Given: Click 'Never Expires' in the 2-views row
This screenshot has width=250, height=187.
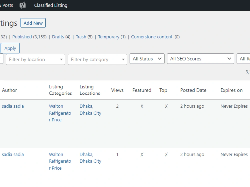Looking at the screenshot, I should click(x=234, y=106).
